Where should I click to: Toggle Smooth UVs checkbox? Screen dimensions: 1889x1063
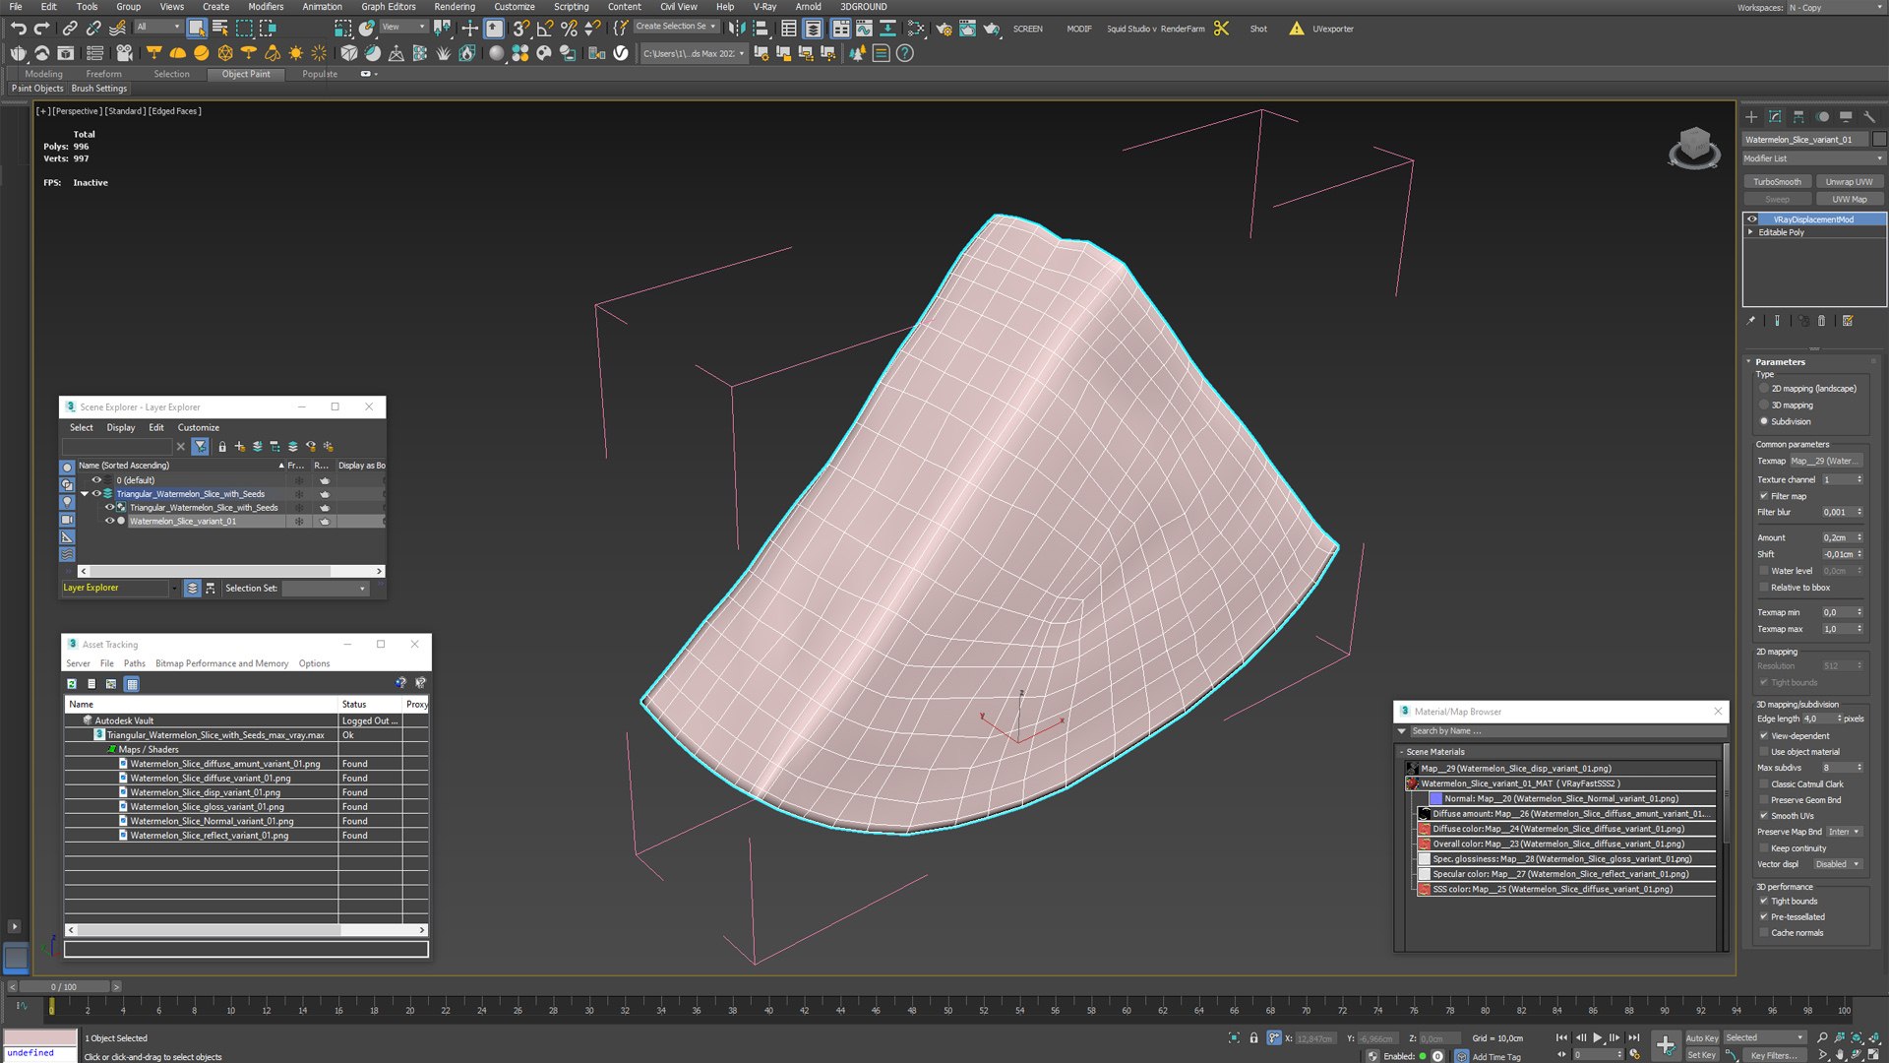[x=1764, y=816]
